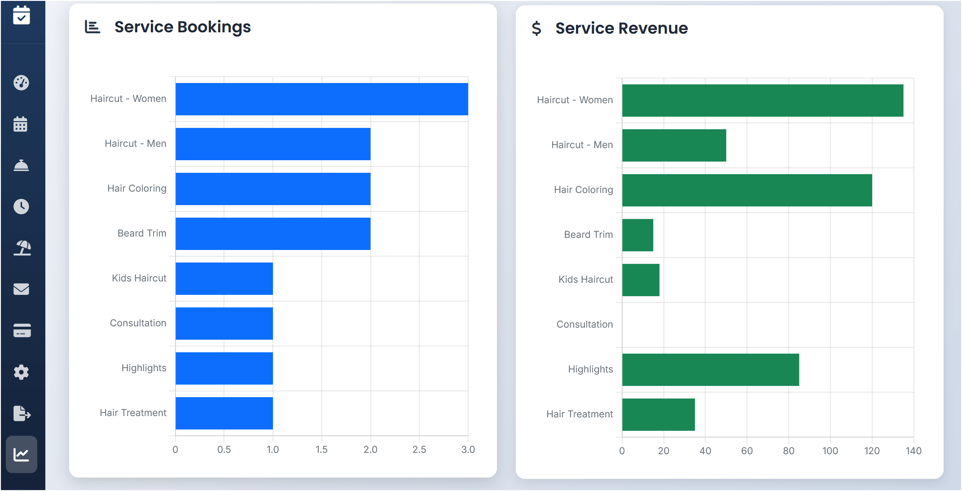Image resolution: width=962 pixels, height=491 pixels.
Task: Click the Service Bookings chart icon
Action: 92,27
